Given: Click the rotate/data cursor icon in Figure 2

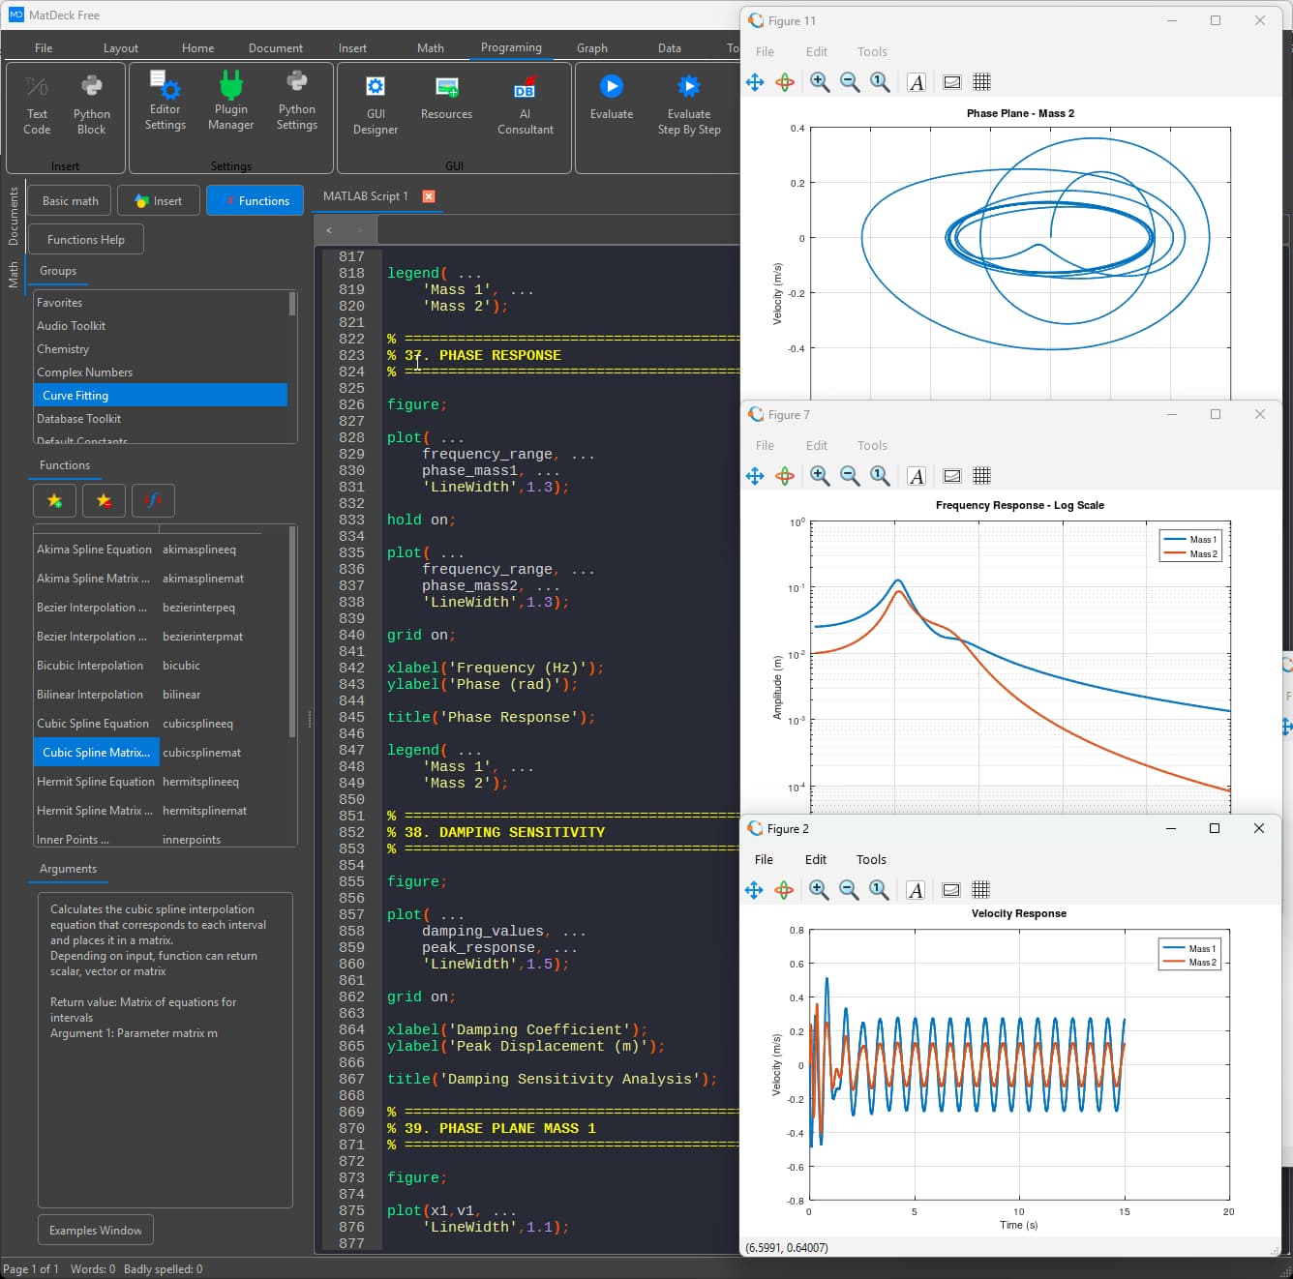Looking at the screenshot, I should click(x=784, y=890).
